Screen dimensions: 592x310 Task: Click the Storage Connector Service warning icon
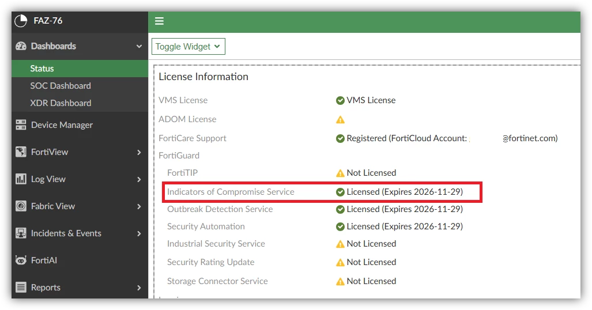pyautogui.click(x=340, y=282)
